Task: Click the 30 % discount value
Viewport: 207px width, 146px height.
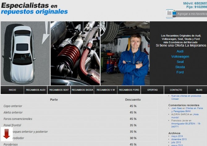Action: click(133, 138)
